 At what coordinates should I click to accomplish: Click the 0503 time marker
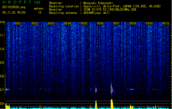[51, 23]
